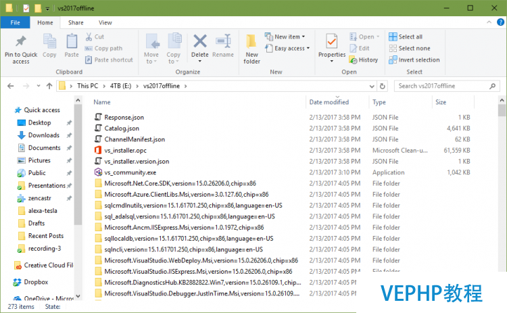Click the Delete X icon
This screenshot has width=507, height=313.
tap(200, 41)
